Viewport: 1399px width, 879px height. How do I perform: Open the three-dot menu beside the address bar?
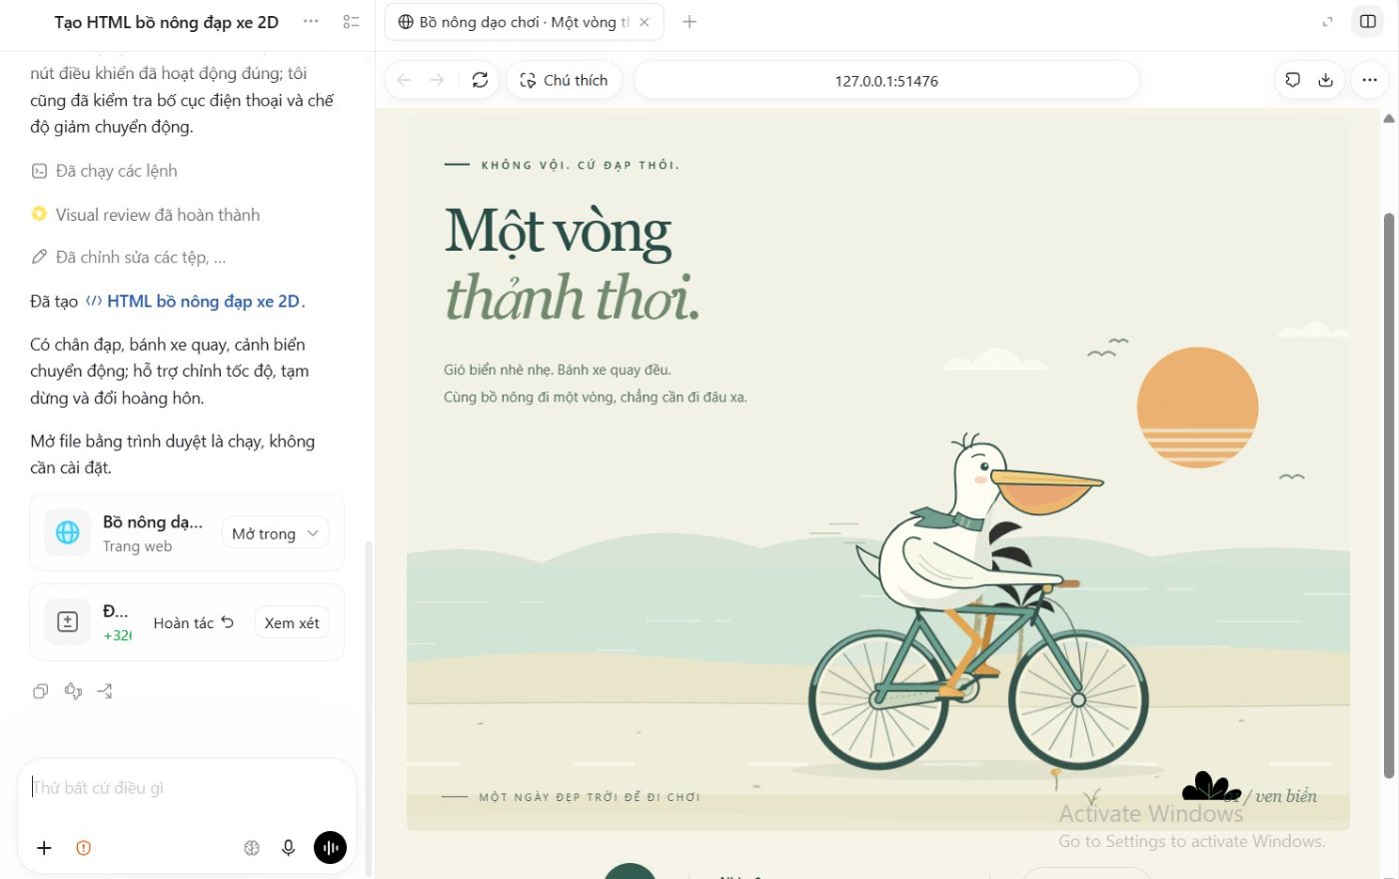(1369, 80)
